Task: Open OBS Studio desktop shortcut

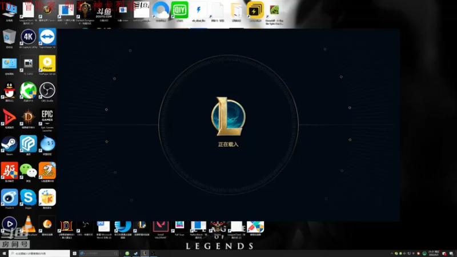Action: tap(47, 91)
